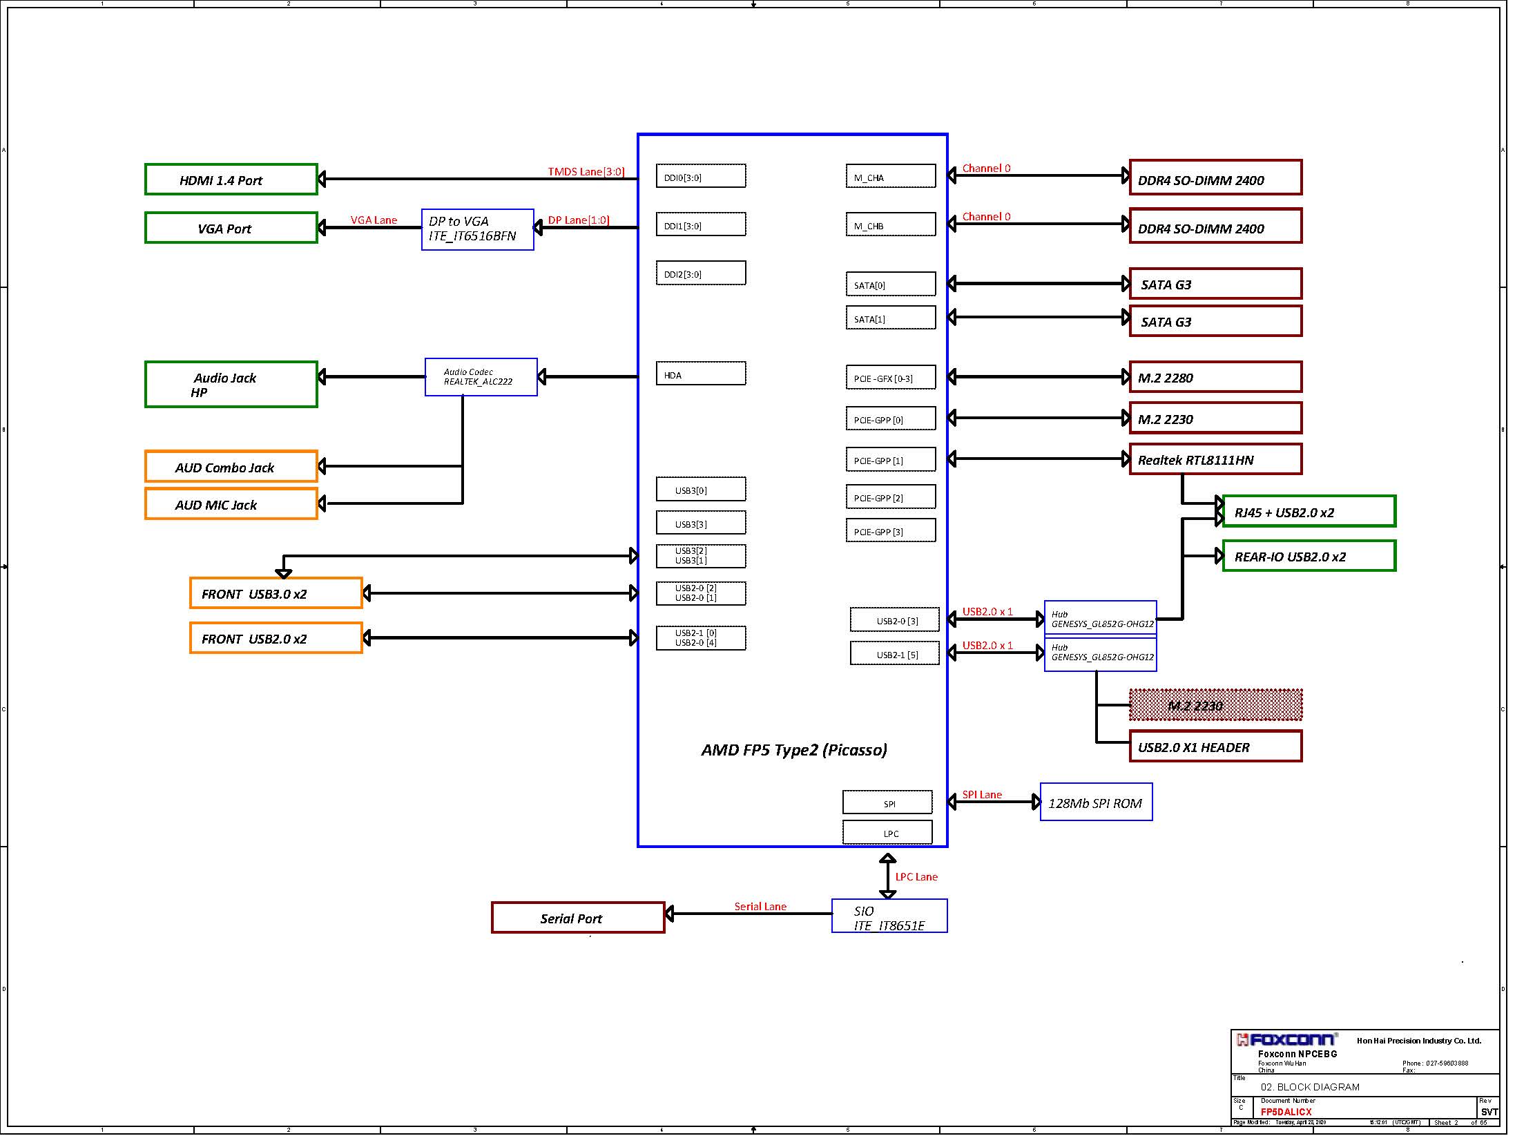Click the "PCIE-GPP [2]" block
This screenshot has width=1515, height=1136.
click(x=891, y=497)
